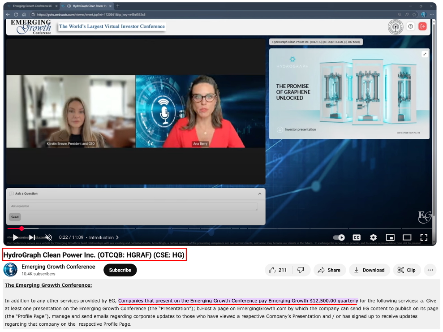
Task: Click the browser read aloud icon
Action: [x=407, y=14]
